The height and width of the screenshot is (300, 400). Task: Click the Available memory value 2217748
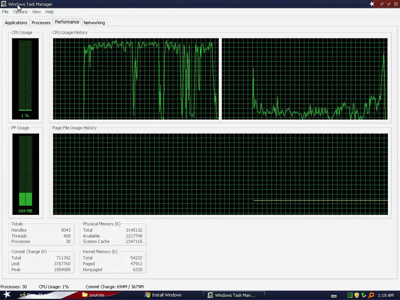134,236
